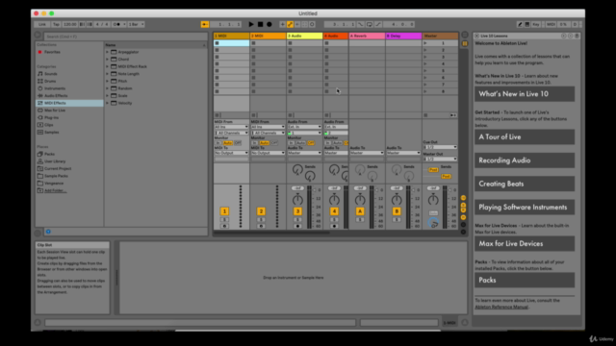Toggle the B Delay return activator
The image size is (616, 346).
397,211
